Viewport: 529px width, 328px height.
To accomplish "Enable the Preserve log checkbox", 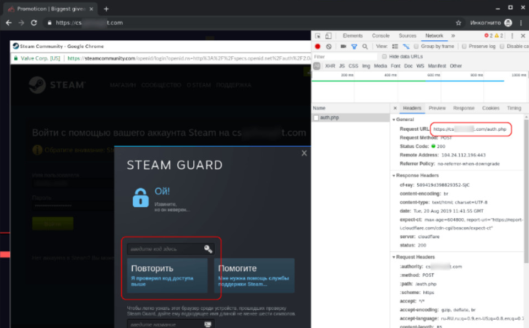I will 464,46.
